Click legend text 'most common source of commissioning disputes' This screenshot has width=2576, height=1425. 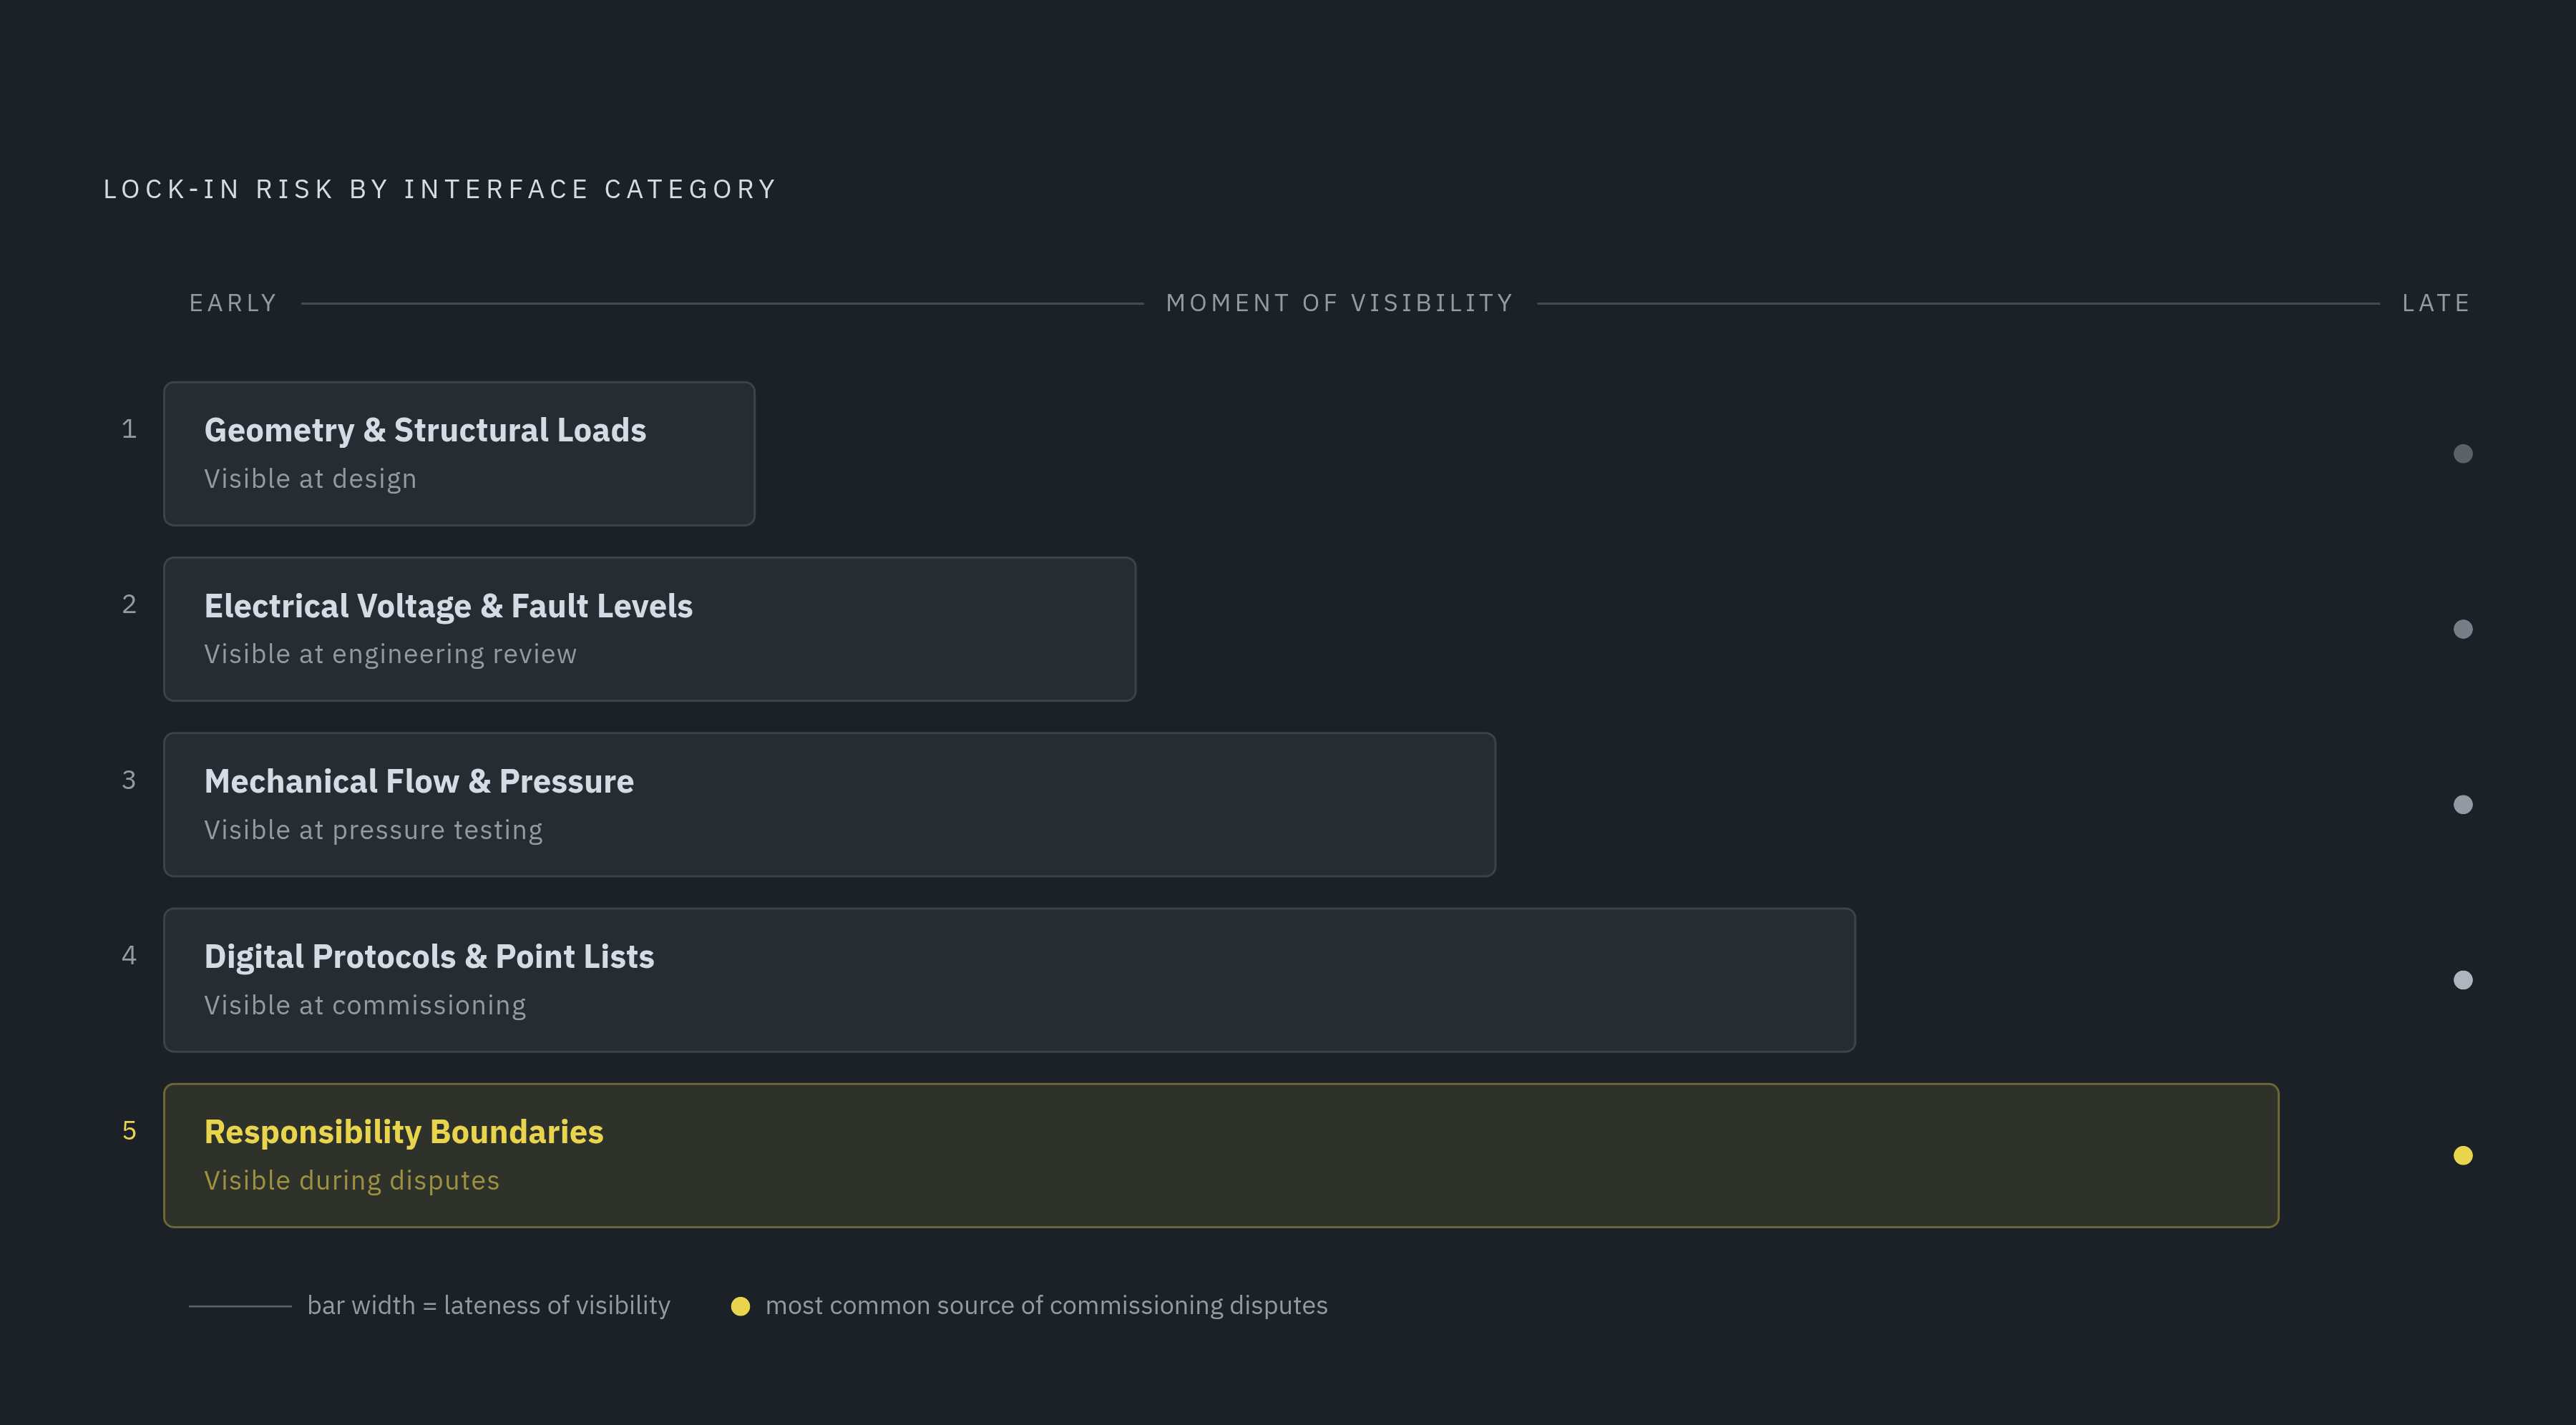(1047, 1306)
